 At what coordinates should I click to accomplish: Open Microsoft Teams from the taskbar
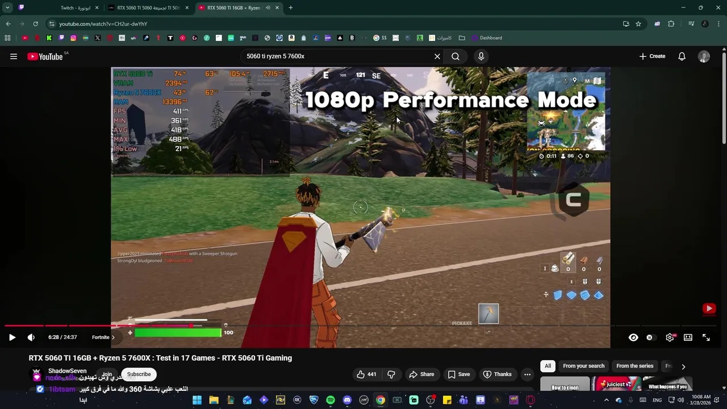click(x=463, y=400)
